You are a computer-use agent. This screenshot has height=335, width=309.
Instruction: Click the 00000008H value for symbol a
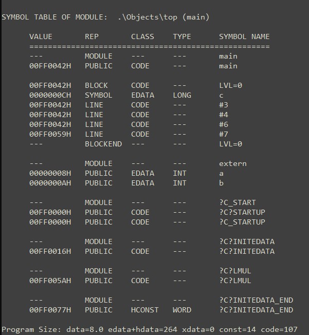50,173
